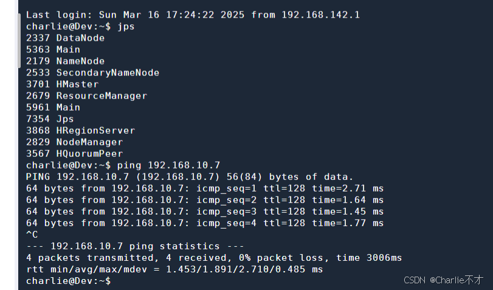Click the "^C" interrupt marker

[x=32, y=235]
